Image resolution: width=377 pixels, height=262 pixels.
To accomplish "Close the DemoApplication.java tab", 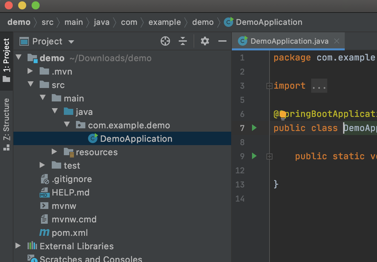I will tap(337, 41).
